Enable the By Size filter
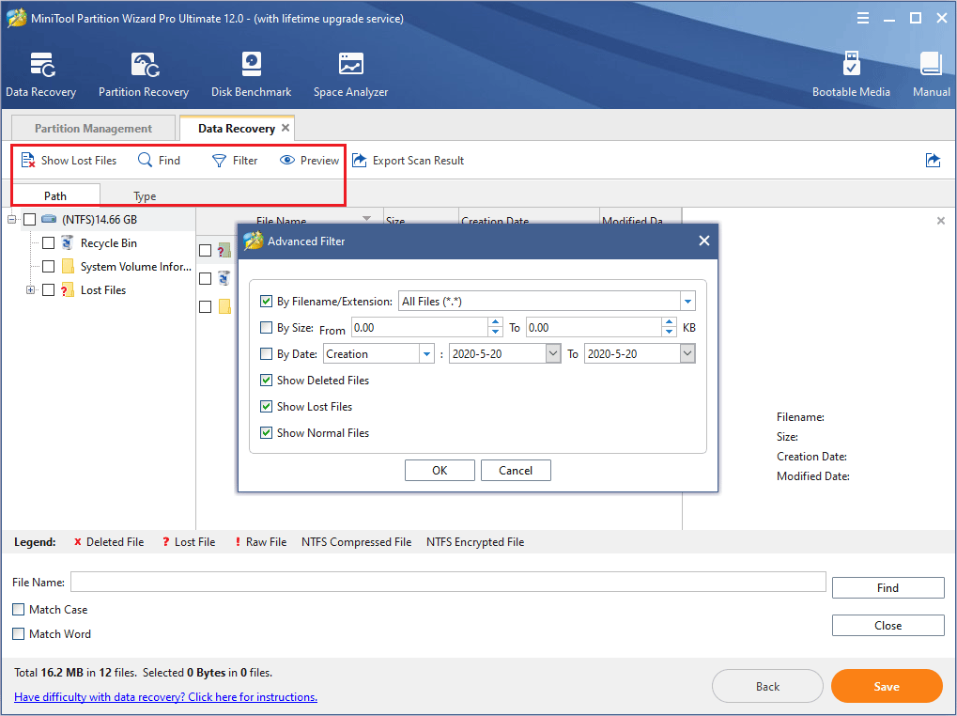The width and height of the screenshot is (957, 716). click(266, 328)
